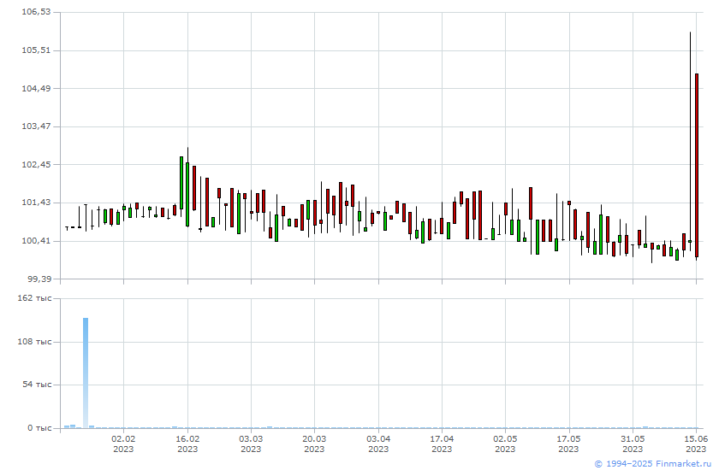The width and height of the screenshot is (719, 470).
Task: Click the 103,47 price axis label
Action: click(x=36, y=126)
